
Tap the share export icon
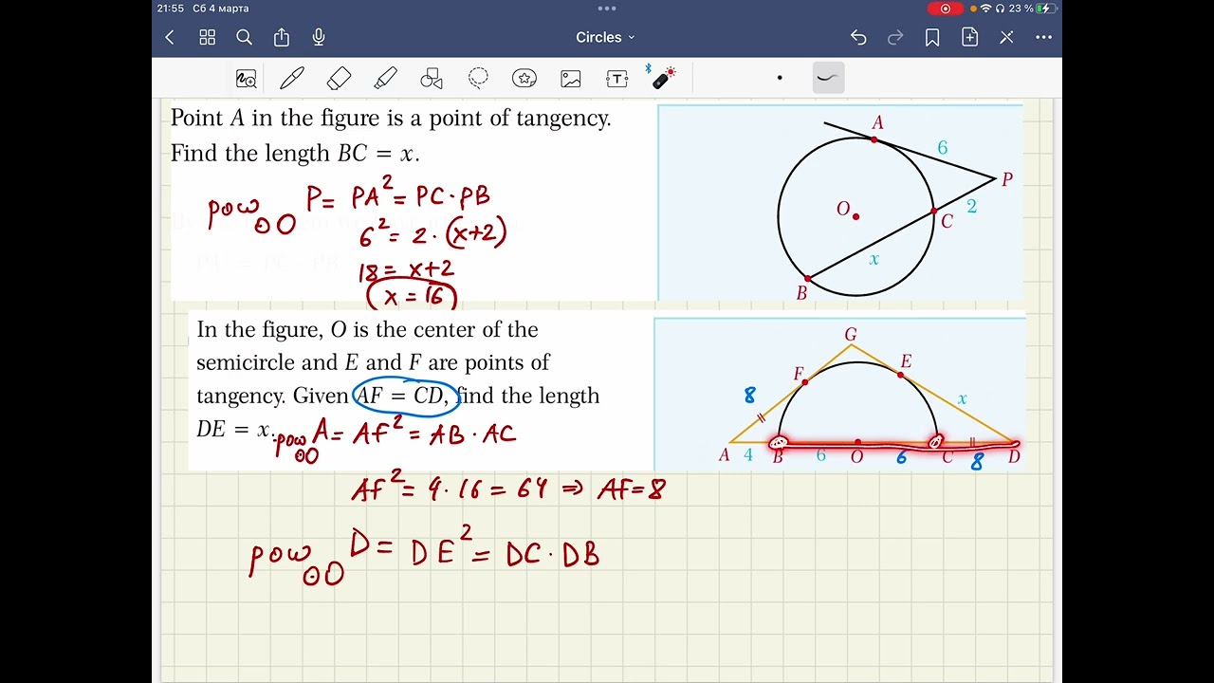click(x=282, y=37)
